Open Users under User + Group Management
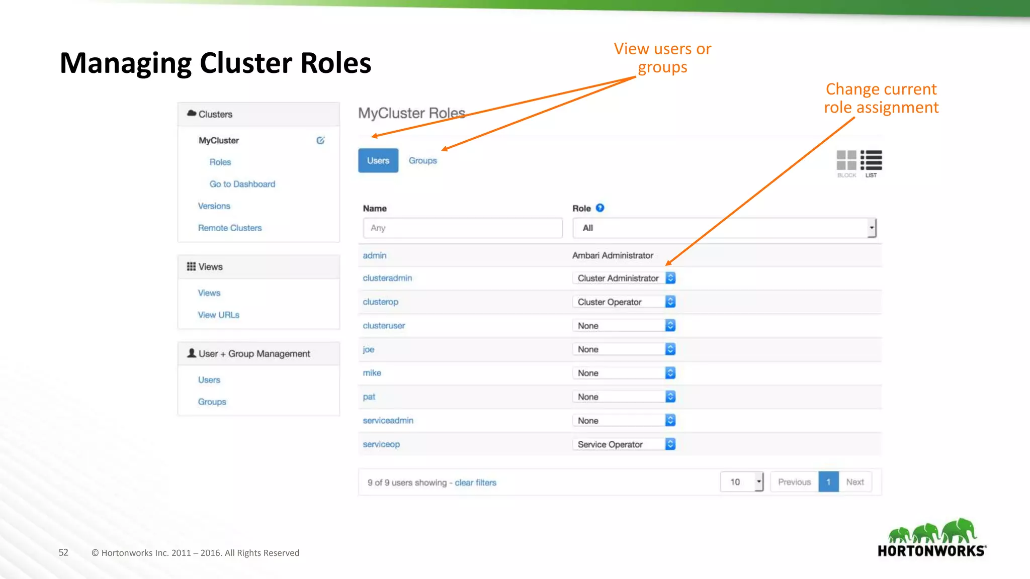The height and width of the screenshot is (579, 1030). pyautogui.click(x=209, y=380)
